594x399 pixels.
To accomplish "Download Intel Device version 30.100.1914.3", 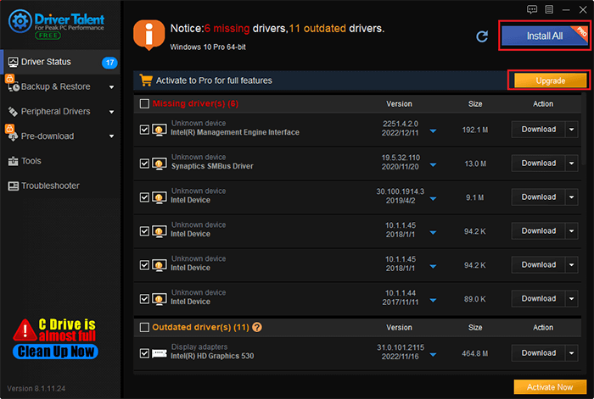I will [538, 197].
